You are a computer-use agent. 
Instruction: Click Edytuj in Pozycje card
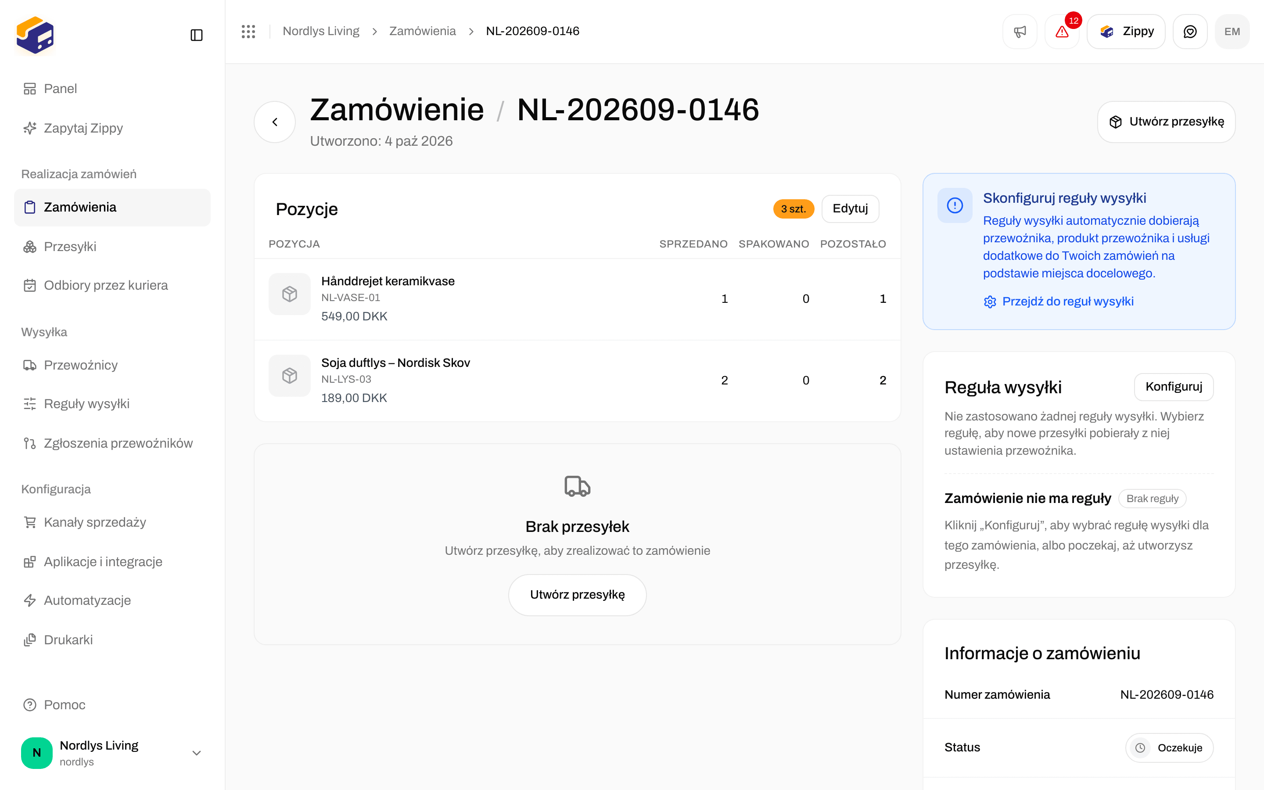point(850,209)
